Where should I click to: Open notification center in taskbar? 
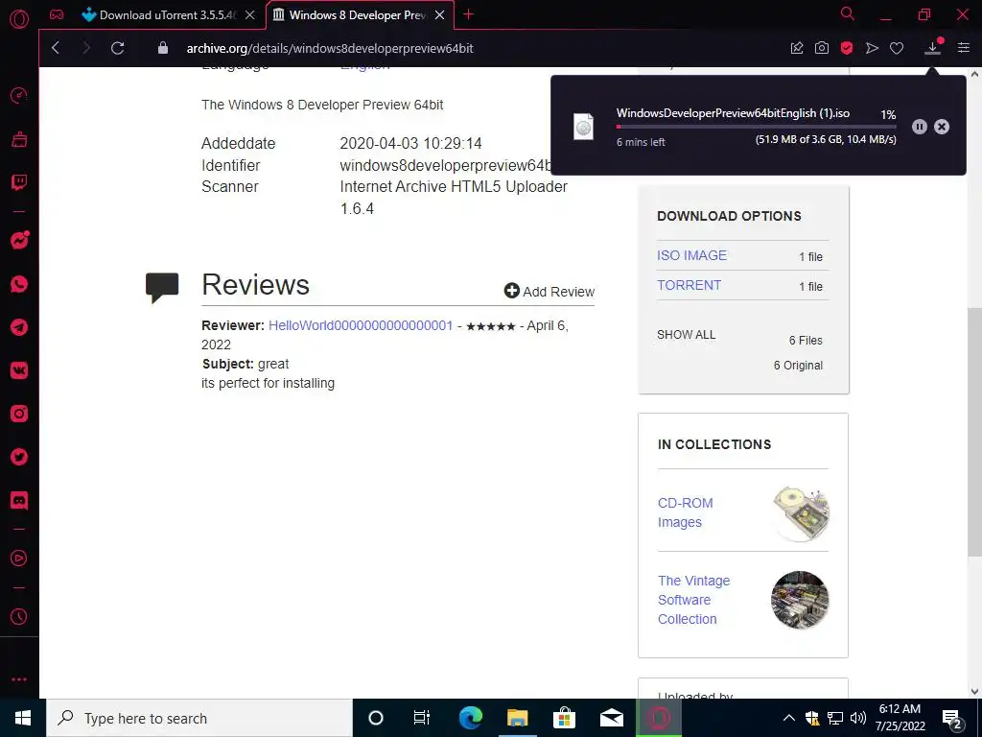point(952,719)
